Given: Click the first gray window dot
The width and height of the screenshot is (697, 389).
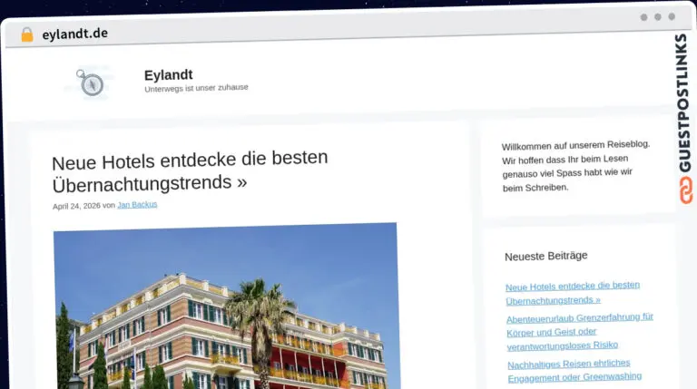Looking at the screenshot, I should click(x=643, y=17).
